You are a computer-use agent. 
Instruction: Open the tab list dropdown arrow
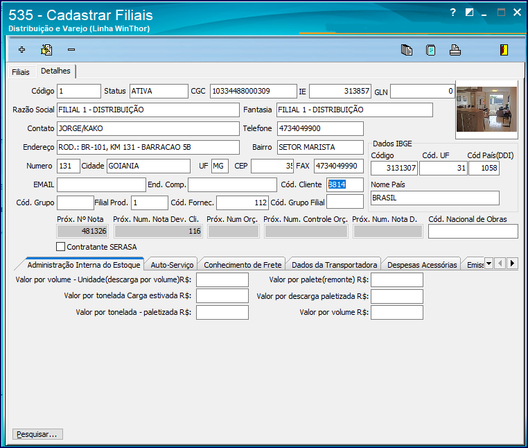(x=489, y=264)
